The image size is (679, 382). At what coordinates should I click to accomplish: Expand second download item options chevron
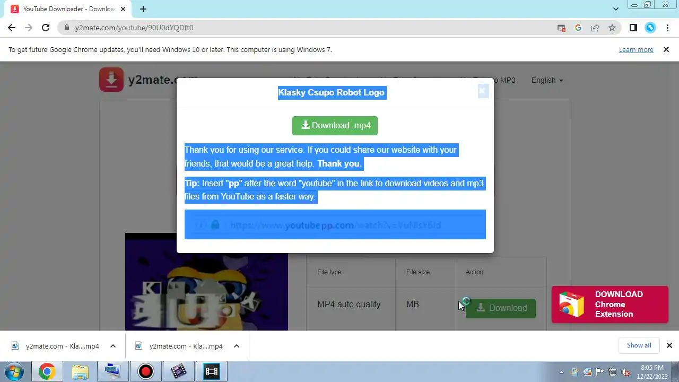[236, 346]
